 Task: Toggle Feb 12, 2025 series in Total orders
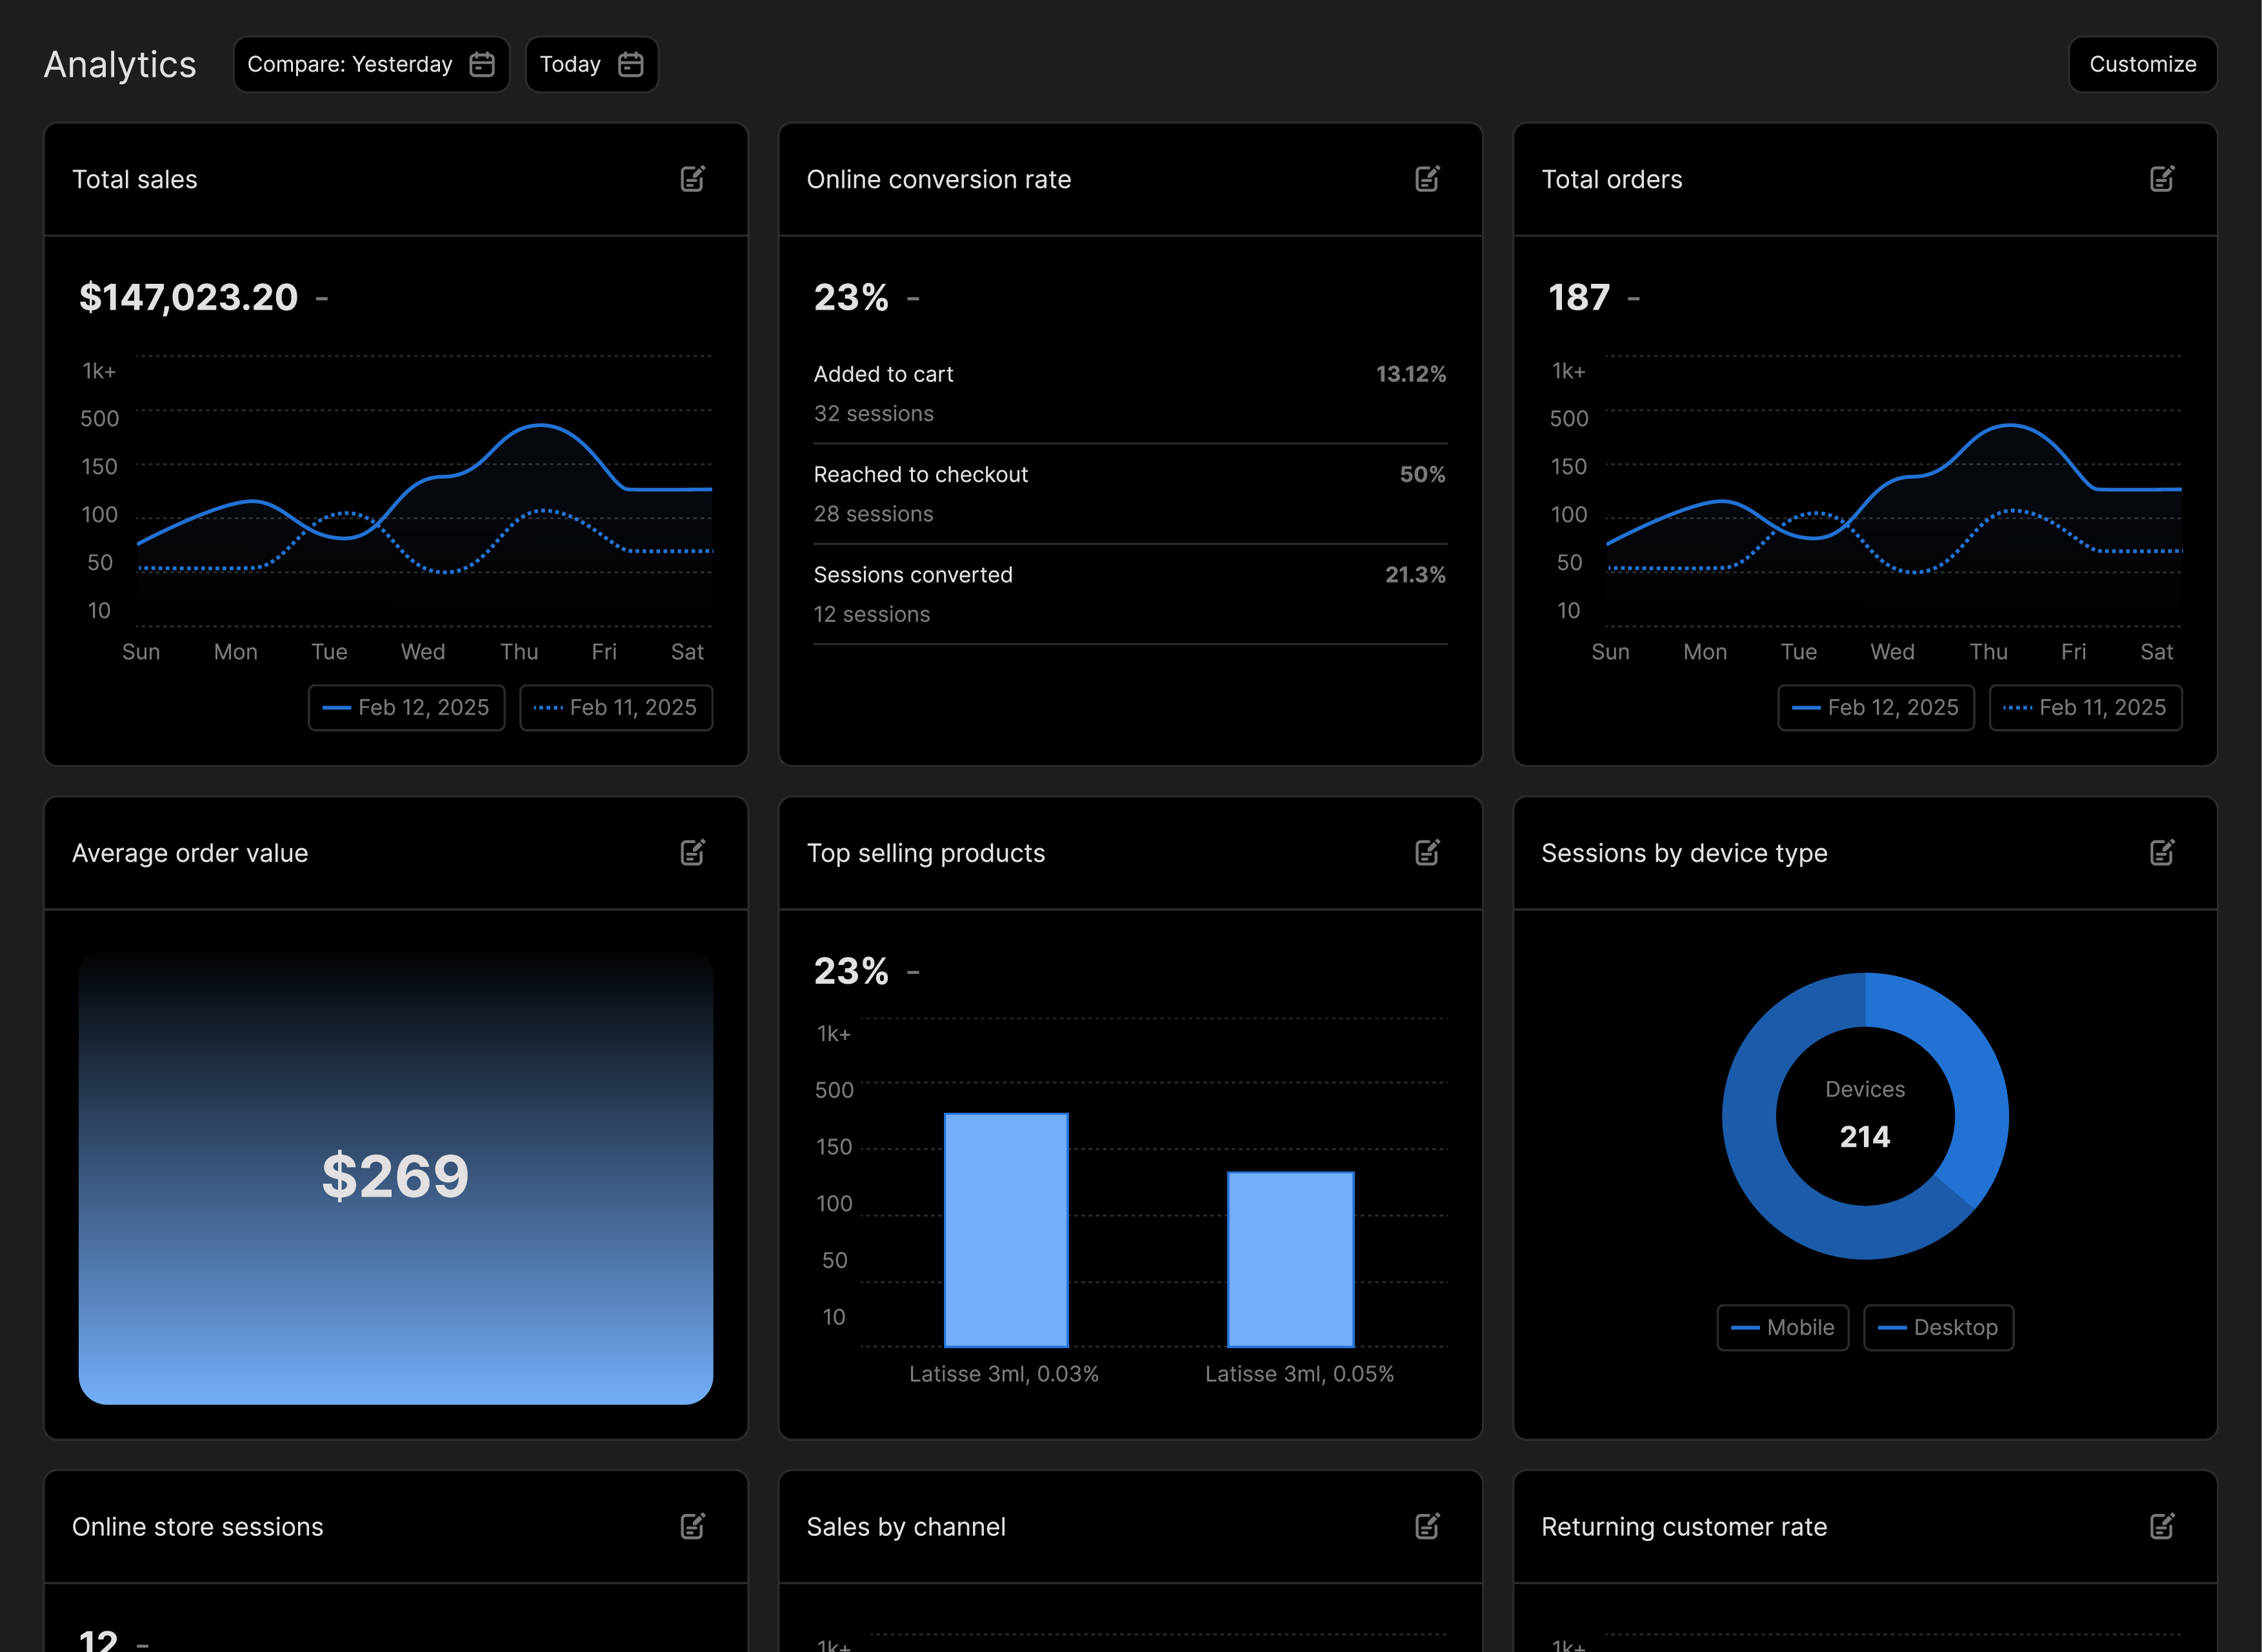pos(1876,708)
